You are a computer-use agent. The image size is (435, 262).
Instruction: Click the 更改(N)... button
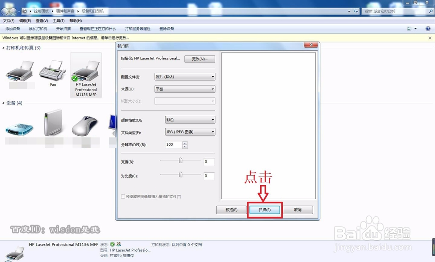coord(200,59)
